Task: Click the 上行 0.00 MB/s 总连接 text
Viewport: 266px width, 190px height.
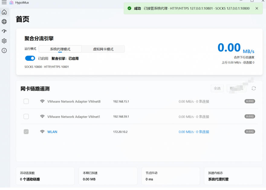Action: (238, 62)
